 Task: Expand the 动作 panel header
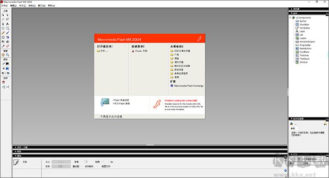coord(16,148)
